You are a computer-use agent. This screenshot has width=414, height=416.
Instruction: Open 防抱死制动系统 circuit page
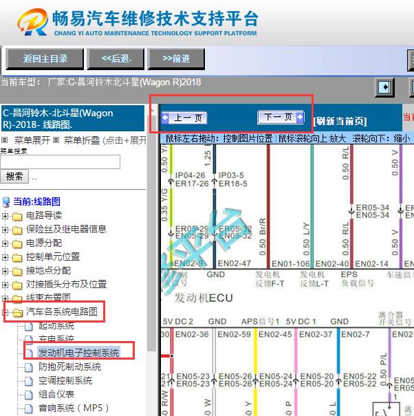click(69, 367)
